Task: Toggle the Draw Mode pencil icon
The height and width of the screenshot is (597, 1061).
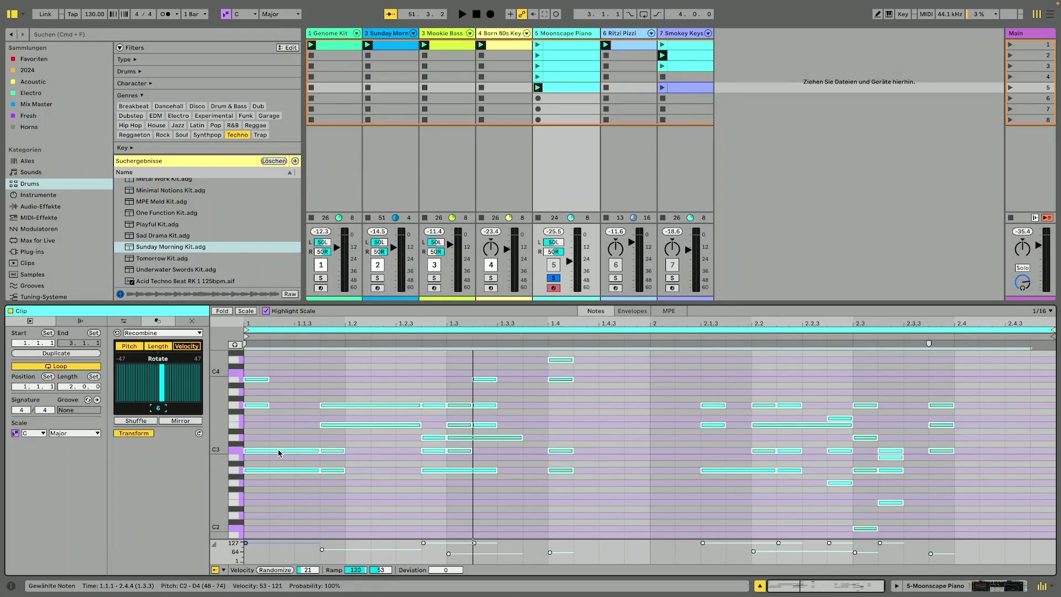Action: tap(877, 14)
